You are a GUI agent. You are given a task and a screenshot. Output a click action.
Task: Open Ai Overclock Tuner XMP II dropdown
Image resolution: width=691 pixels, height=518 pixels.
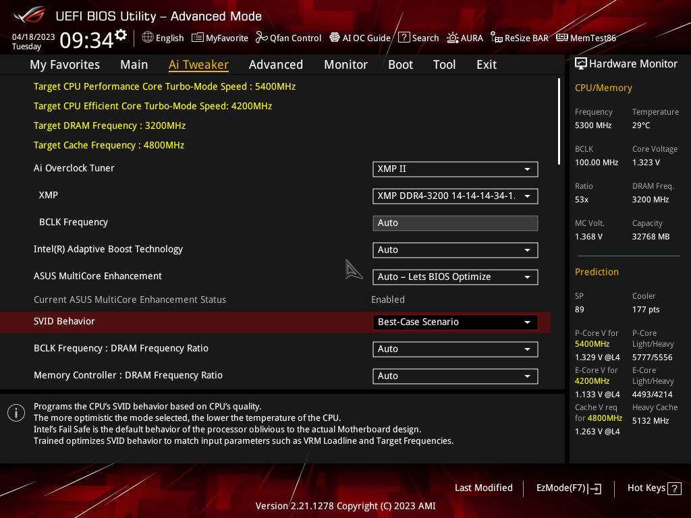(455, 169)
